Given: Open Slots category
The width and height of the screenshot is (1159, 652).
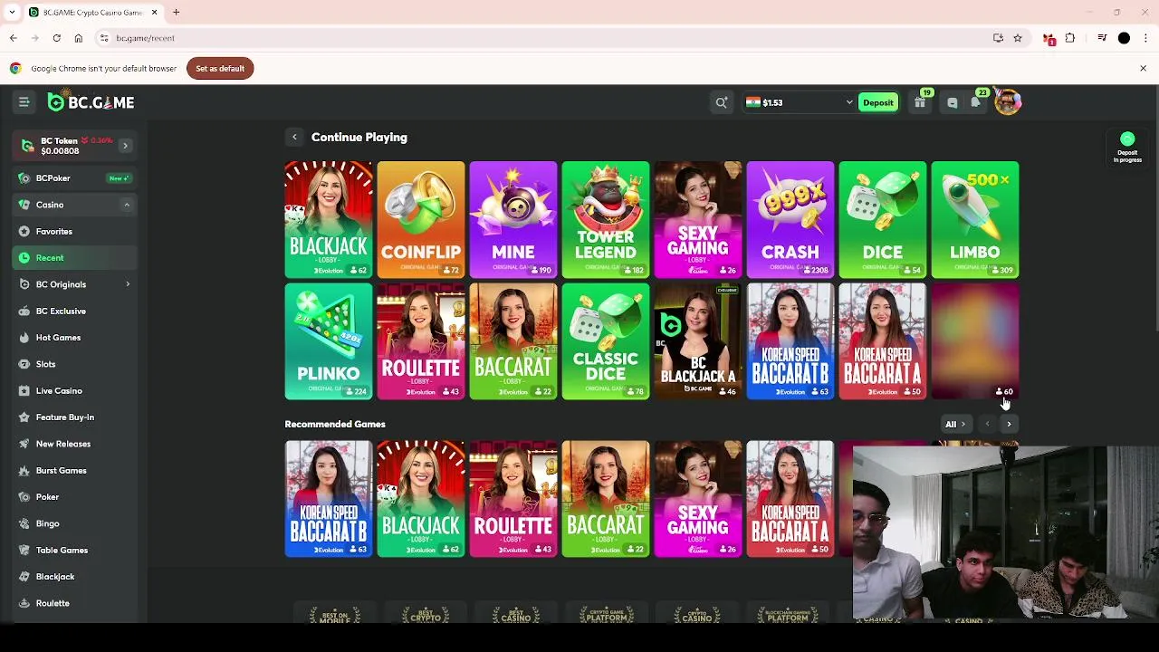Looking at the screenshot, I should 75,364.
